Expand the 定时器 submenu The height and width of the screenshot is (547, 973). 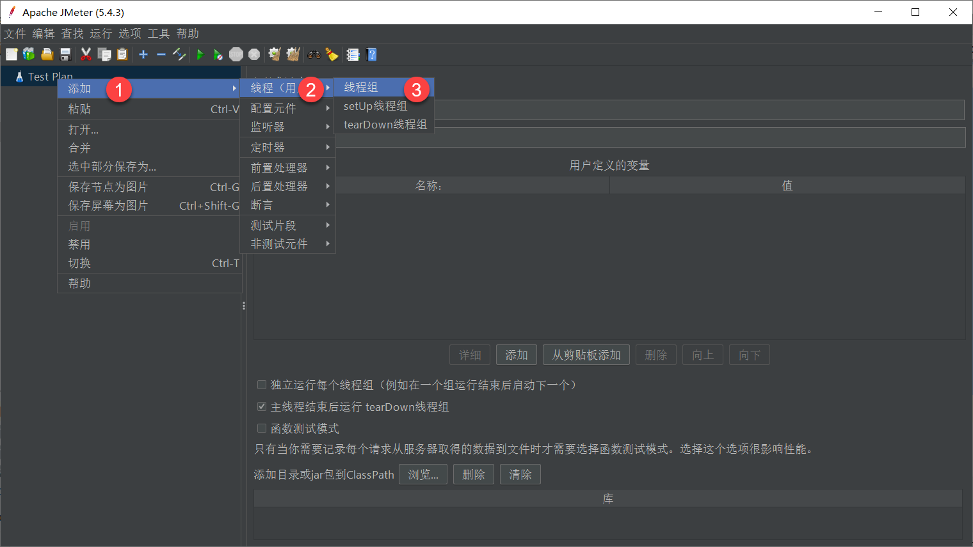click(287, 147)
